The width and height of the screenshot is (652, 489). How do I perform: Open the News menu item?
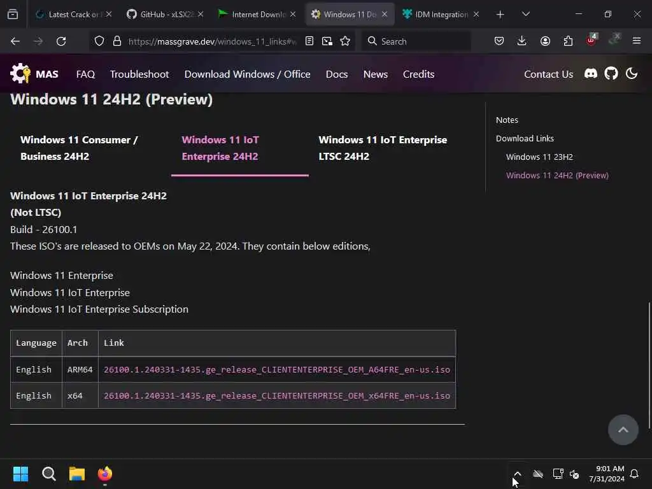tap(376, 74)
